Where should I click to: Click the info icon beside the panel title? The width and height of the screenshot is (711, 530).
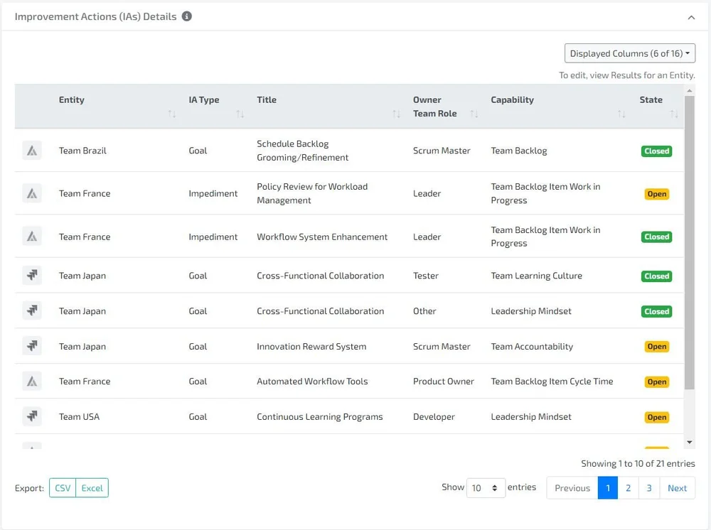click(x=186, y=16)
